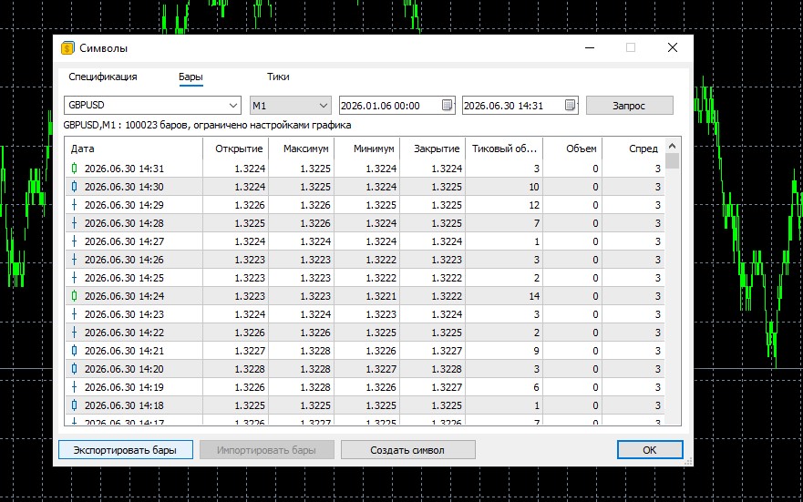Open the Бары tab
This screenshot has width=803, height=502.
[x=190, y=77]
